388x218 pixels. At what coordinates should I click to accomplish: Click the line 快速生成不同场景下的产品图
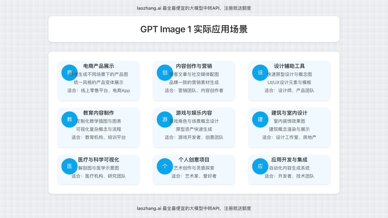pyautogui.click(x=99, y=74)
